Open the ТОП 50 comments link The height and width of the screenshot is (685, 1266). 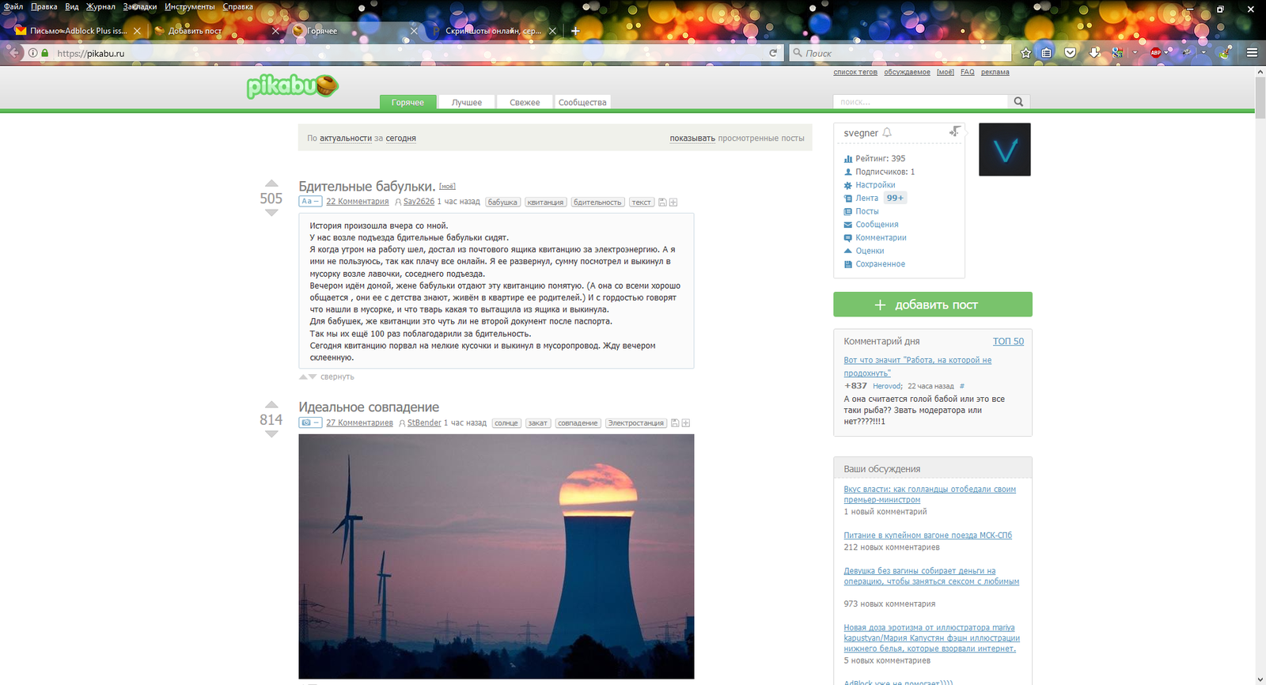pos(1008,342)
